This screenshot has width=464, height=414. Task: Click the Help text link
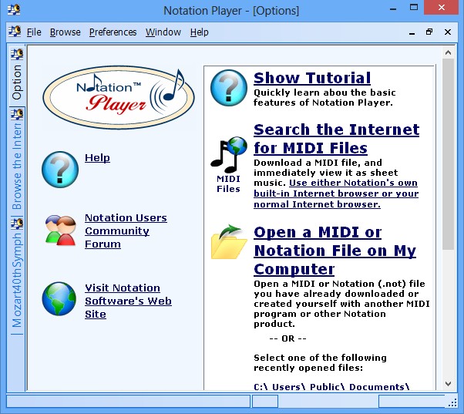pyautogui.click(x=97, y=158)
